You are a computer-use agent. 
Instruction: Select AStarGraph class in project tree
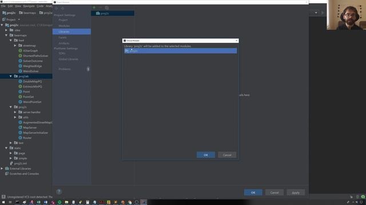30,51
